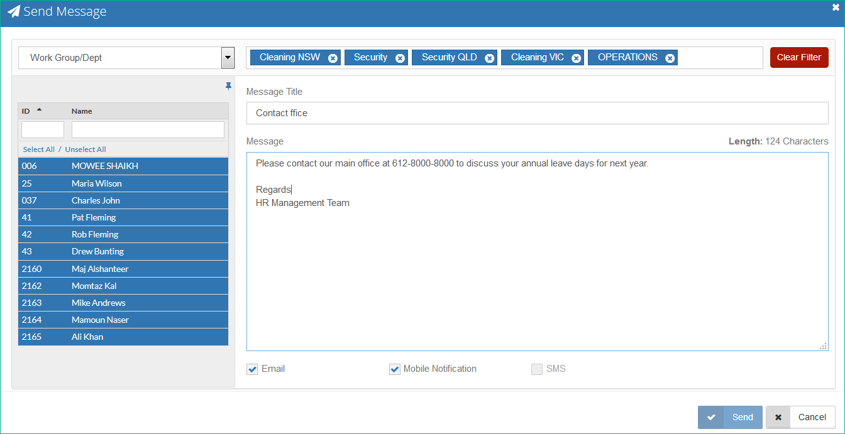Image resolution: width=845 pixels, height=434 pixels.
Task: Select recipient Ali Khan
Action: click(x=123, y=337)
